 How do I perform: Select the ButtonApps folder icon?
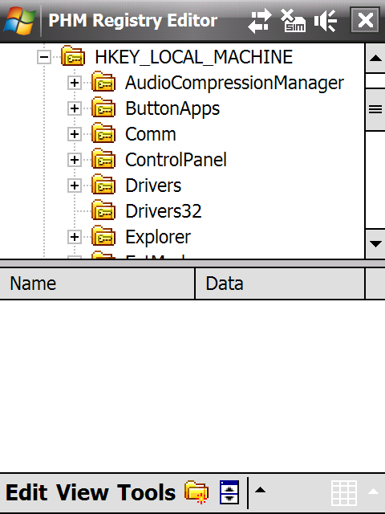pyautogui.click(x=103, y=107)
